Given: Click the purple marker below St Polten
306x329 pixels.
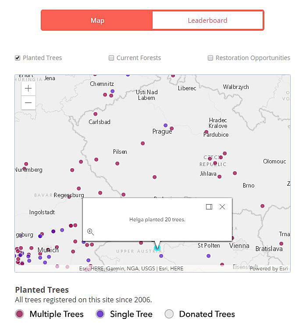Looking at the screenshot, I should pos(208,256).
